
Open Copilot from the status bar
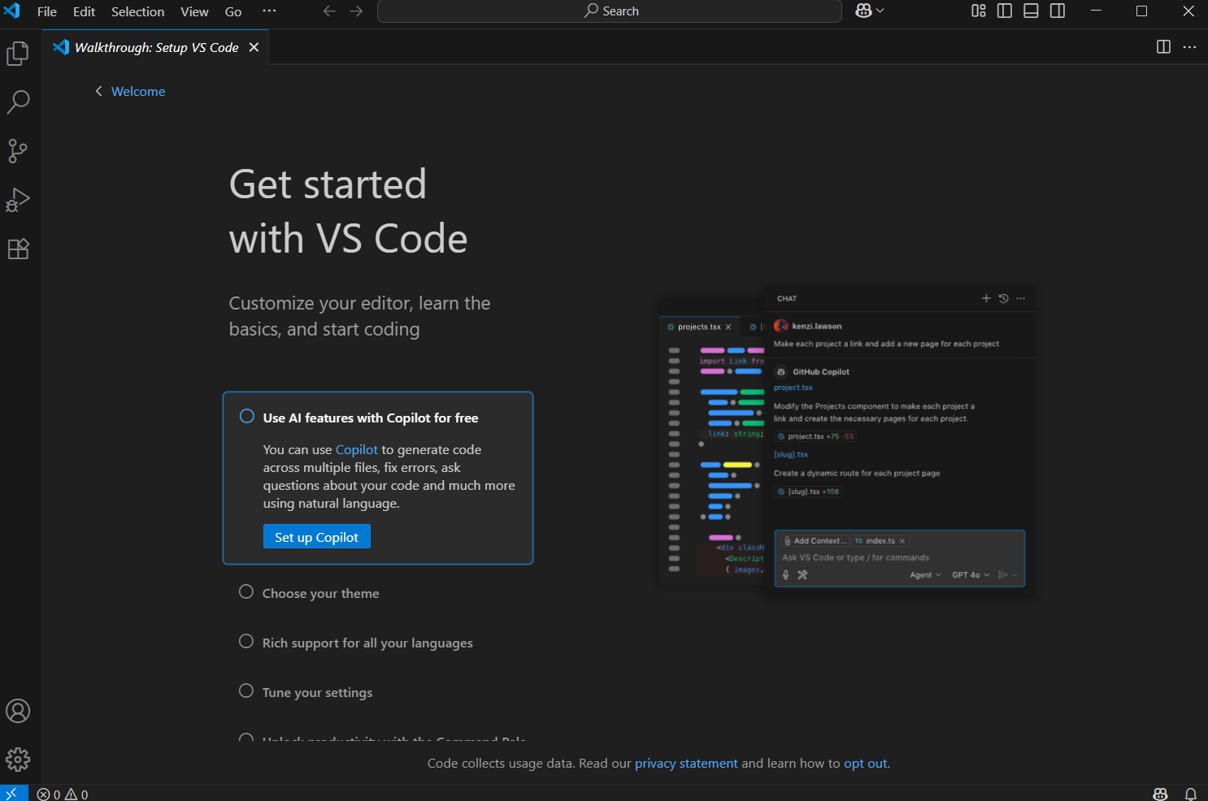[x=1159, y=794]
